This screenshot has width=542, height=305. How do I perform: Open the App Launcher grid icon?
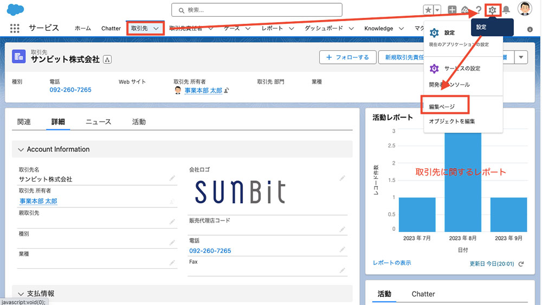(15, 28)
